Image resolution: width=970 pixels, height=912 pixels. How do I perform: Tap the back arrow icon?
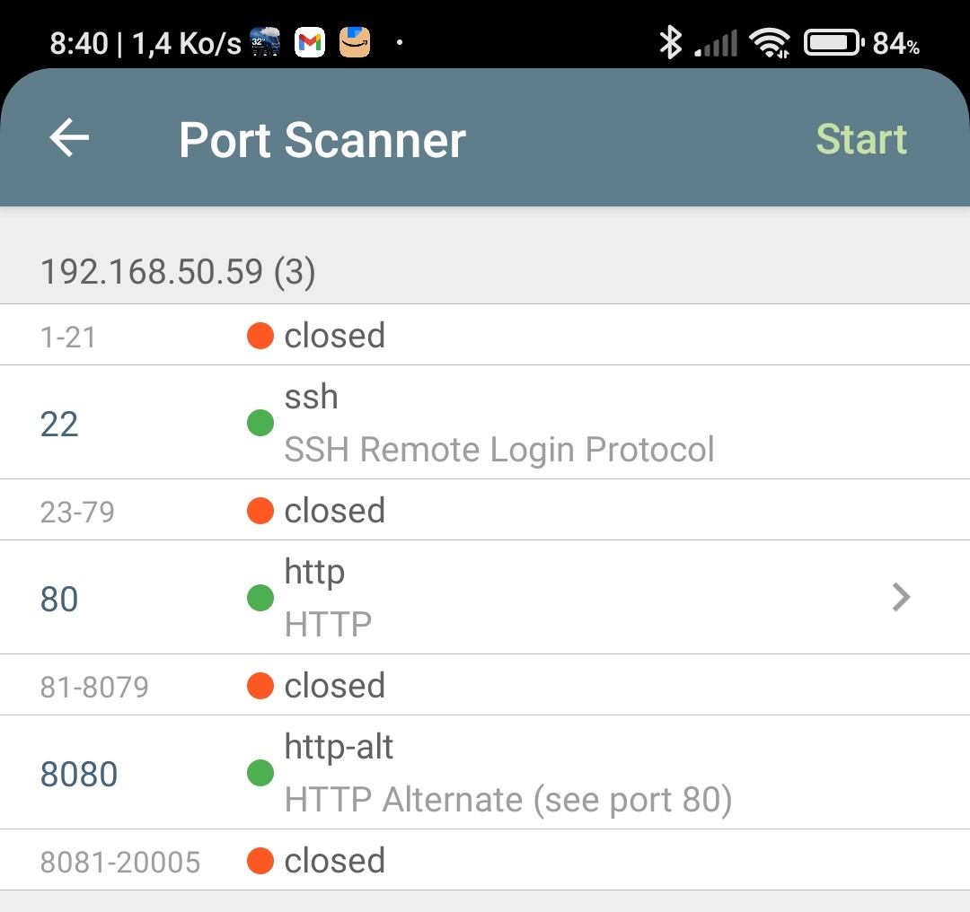click(69, 138)
